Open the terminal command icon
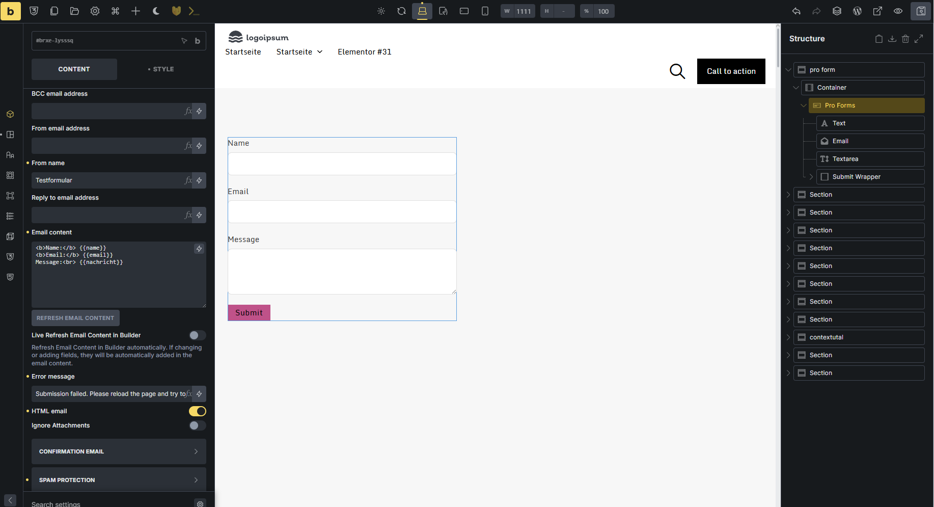Screen dimensions: 934x507 (x=194, y=11)
